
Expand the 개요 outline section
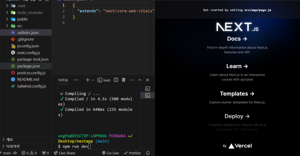pyautogui.click(x=26, y=140)
